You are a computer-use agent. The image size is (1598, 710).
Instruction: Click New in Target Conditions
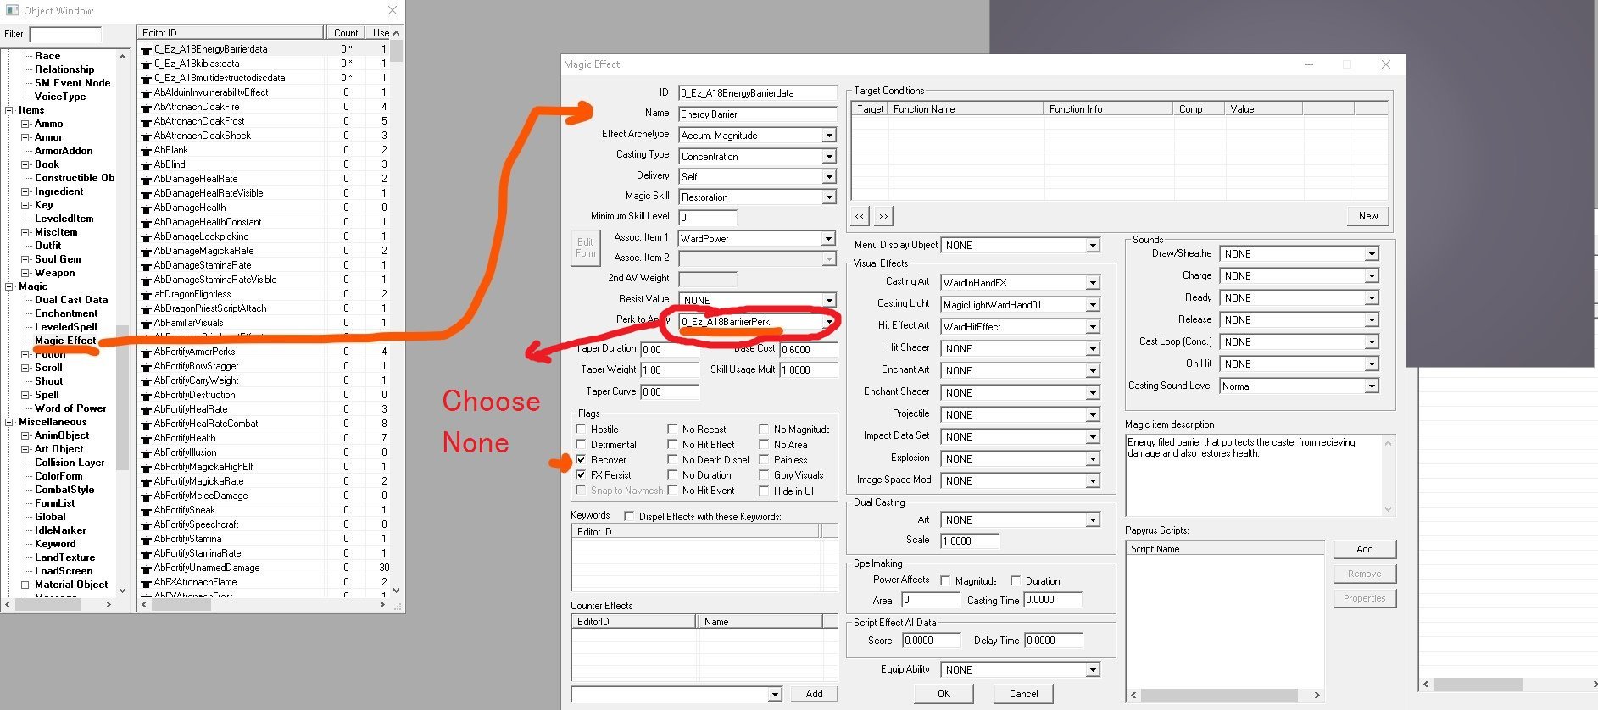click(x=1368, y=216)
